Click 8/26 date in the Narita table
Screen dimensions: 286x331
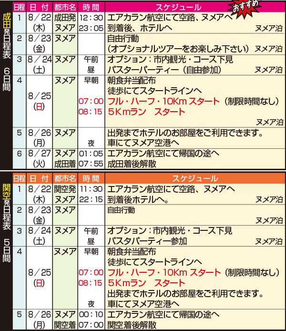click(x=40, y=133)
